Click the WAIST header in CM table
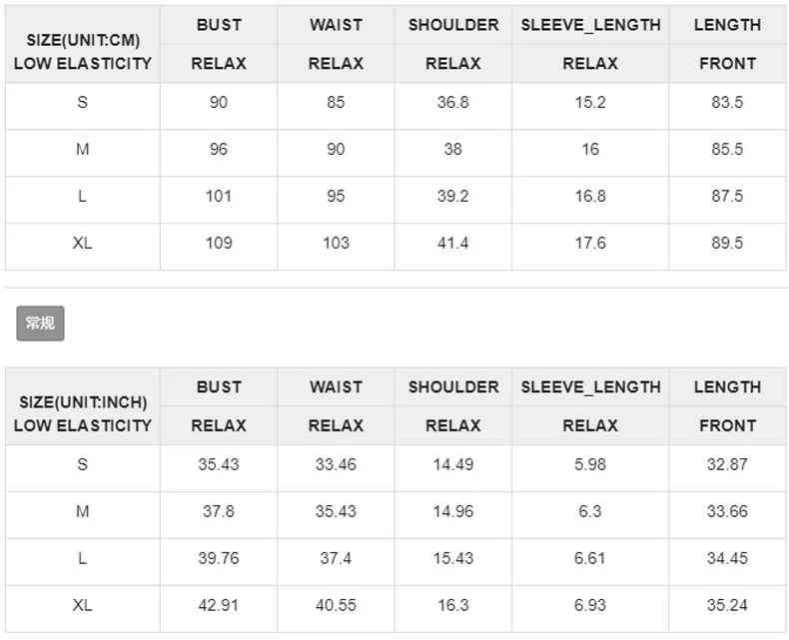 pyautogui.click(x=336, y=25)
